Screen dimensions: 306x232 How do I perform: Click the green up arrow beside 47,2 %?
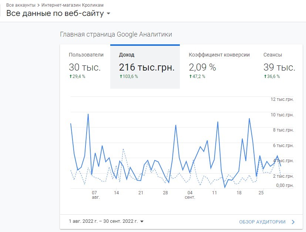point(191,76)
